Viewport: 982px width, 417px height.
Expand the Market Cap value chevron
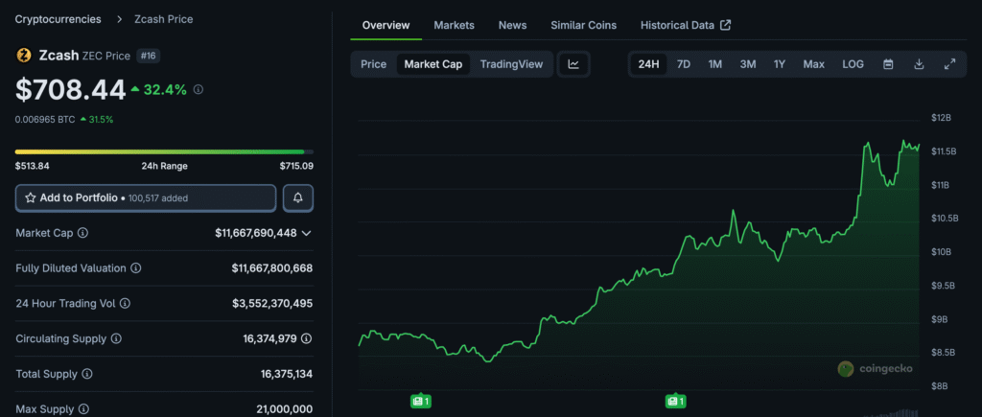[306, 233]
